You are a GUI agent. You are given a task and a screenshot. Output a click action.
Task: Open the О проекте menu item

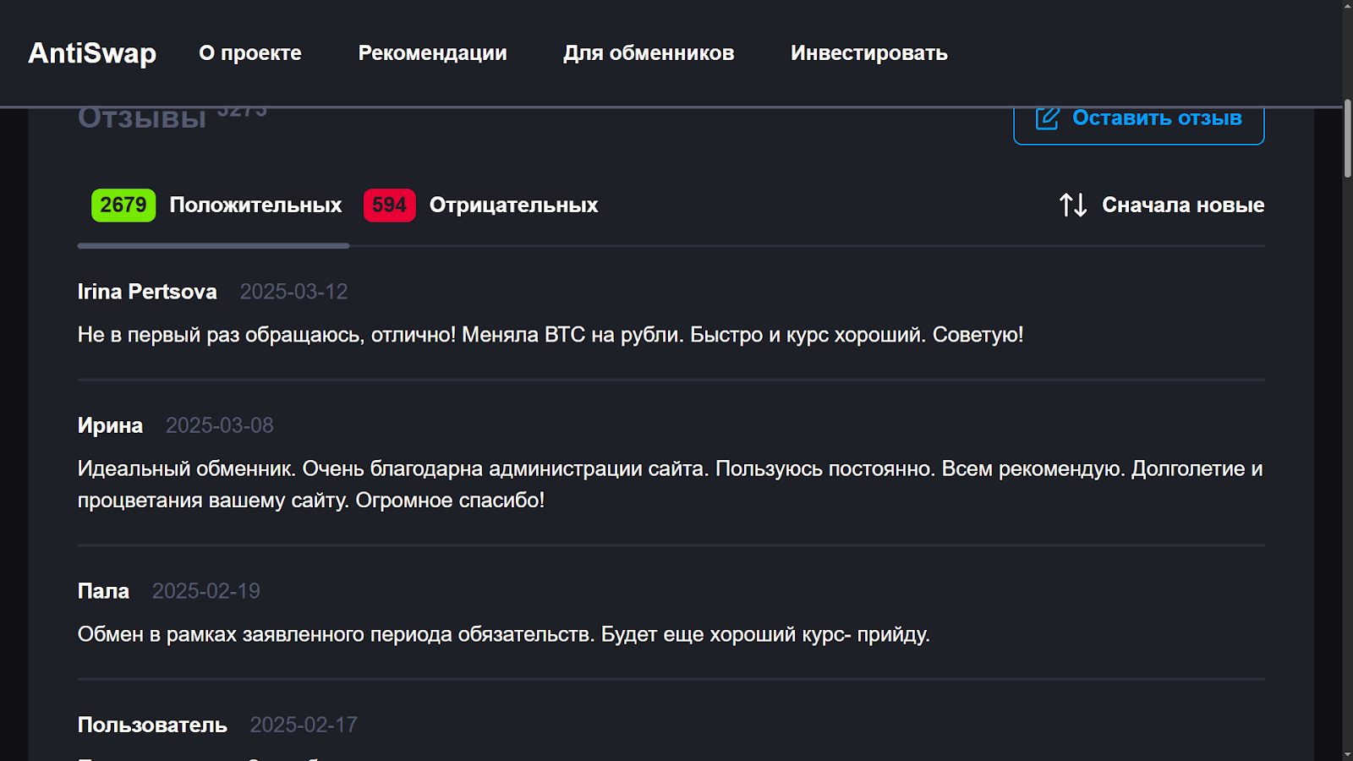(x=250, y=53)
